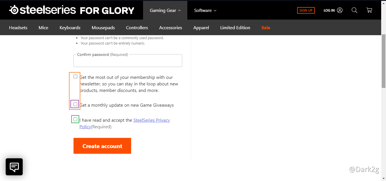Open the Headsets category
This screenshot has width=386, height=181.
coord(18,28)
